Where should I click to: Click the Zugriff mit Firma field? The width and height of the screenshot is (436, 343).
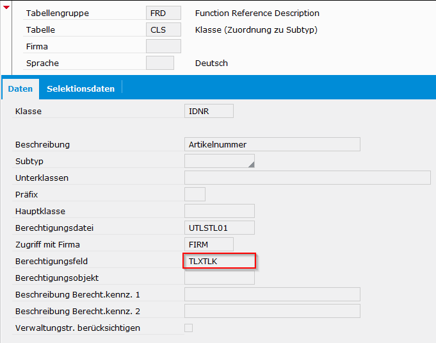point(209,244)
